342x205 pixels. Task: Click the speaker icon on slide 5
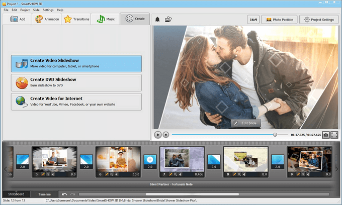tap(53, 174)
